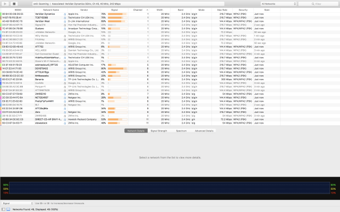Click the 300 Mbps max rate cell
Image resolution: width=340 pixels, height=212 pixels.
pos(227,79)
